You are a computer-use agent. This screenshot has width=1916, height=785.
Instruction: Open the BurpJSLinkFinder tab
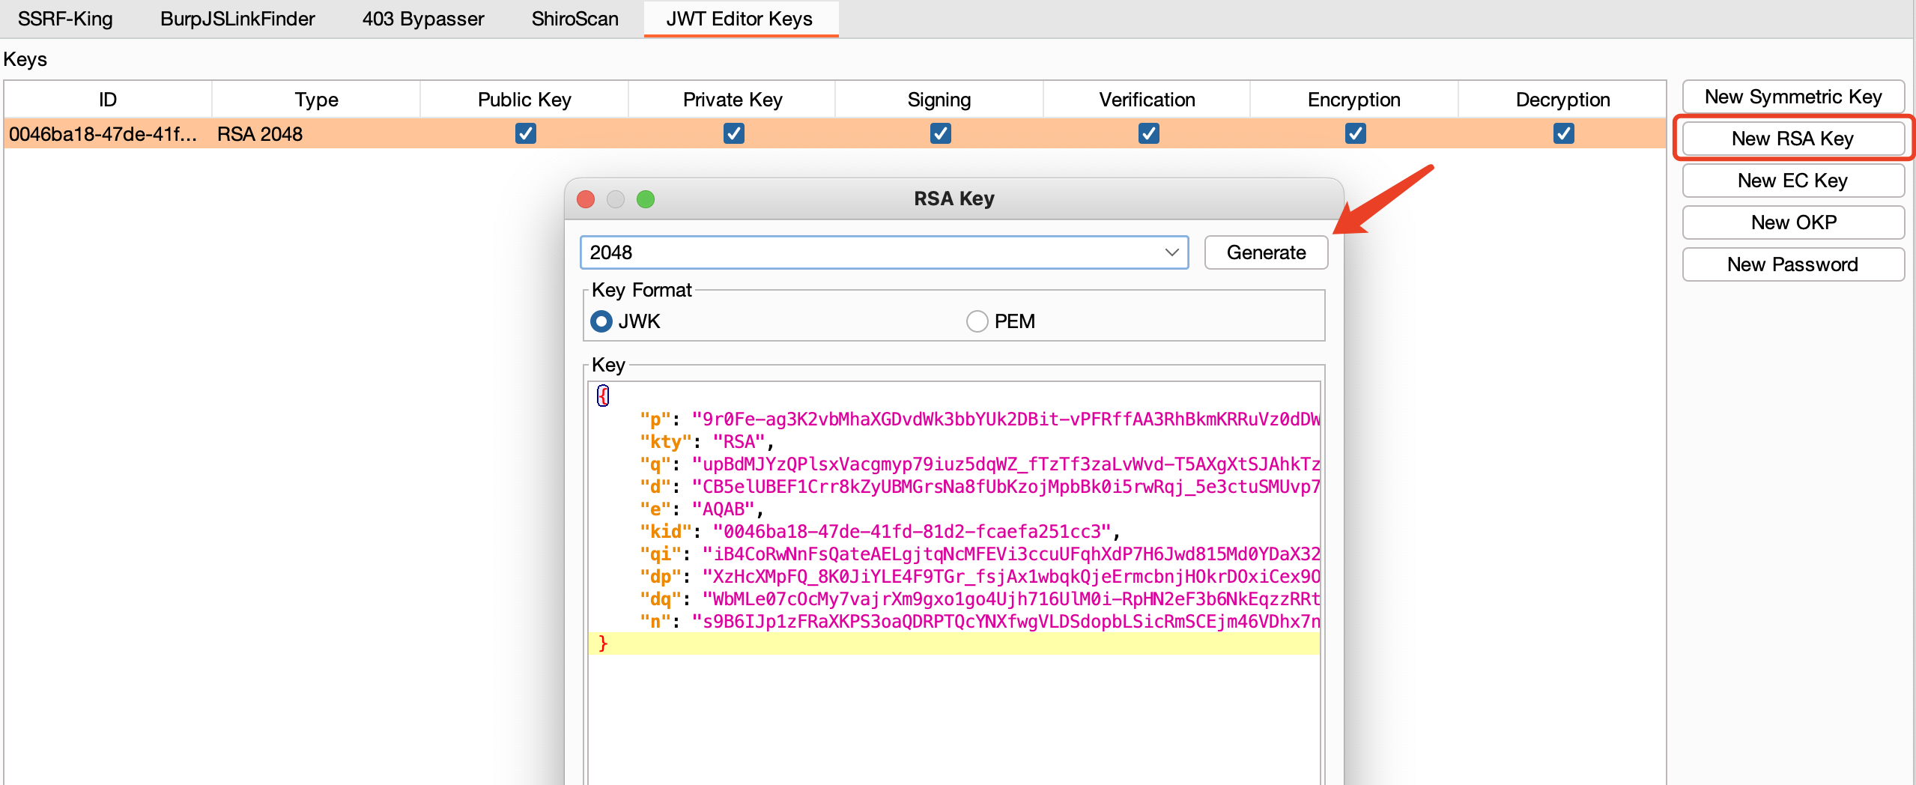[x=237, y=19]
